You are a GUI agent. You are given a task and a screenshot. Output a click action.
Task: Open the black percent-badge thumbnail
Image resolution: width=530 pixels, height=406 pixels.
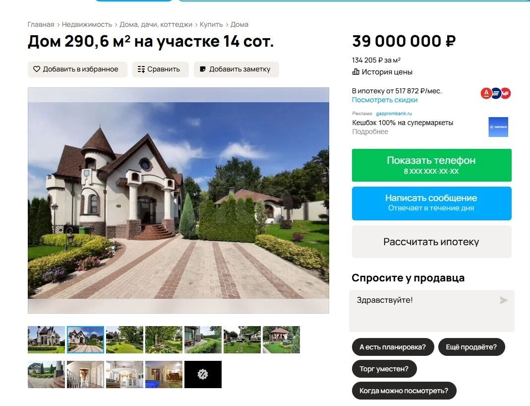click(203, 374)
